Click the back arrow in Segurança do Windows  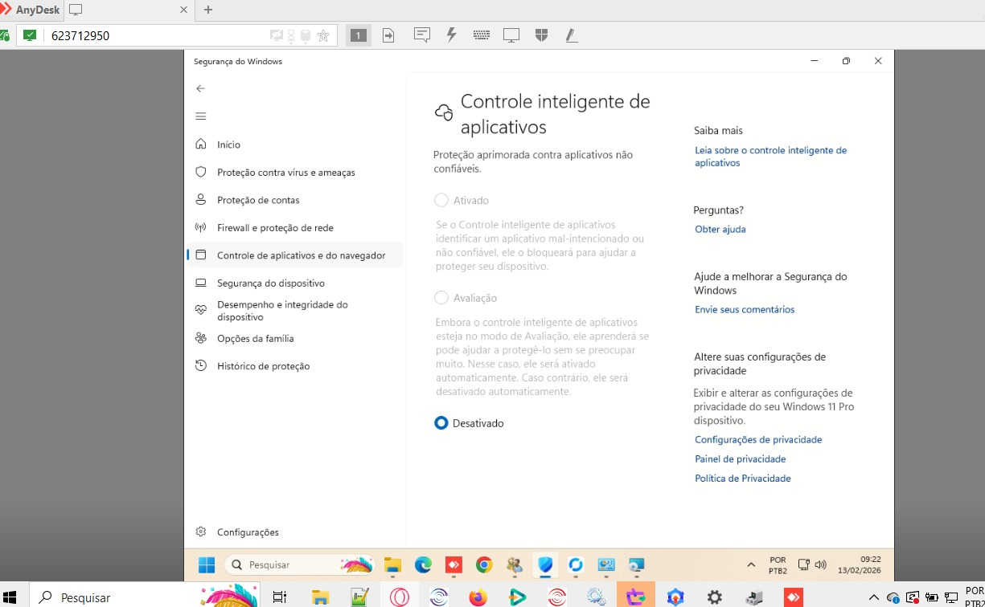point(201,88)
